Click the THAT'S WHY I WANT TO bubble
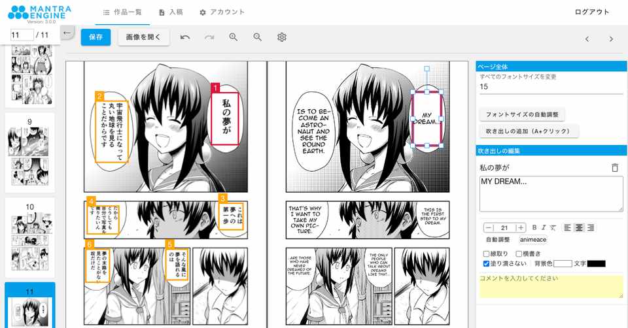Image resolution: width=628 pixels, height=328 pixels. click(x=305, y=220)
